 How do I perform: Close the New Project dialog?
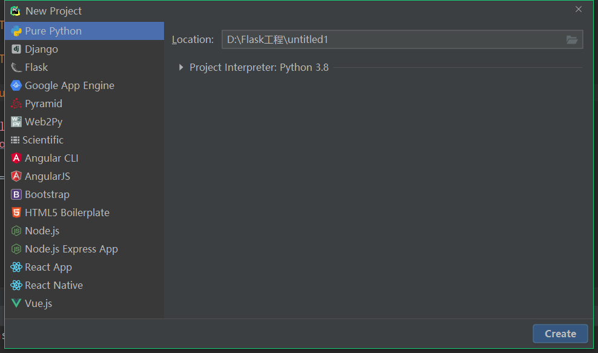(579, 9)
